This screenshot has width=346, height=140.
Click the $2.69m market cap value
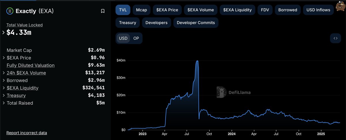pyautogui.click(x=96, y=50)
